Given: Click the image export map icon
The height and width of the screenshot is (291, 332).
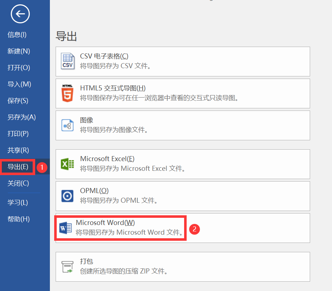Looking at the screenshot, I should pos(67,125).
